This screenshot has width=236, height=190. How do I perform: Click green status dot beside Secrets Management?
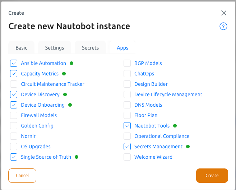pos(188,147)
